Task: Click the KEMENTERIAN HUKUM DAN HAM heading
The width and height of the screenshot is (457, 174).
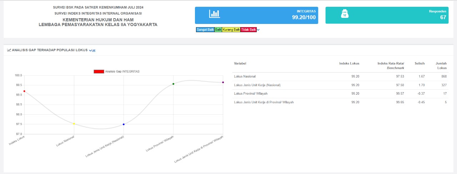Action: (x=98, y=19)
